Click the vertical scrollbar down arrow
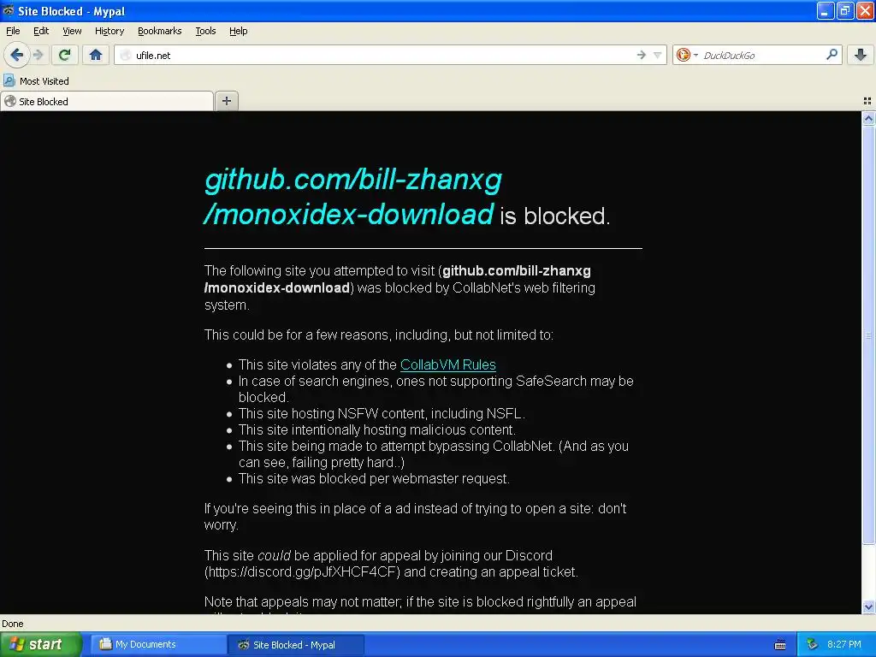Viewport: 876px width, 657px height. (x=868, y=607)
